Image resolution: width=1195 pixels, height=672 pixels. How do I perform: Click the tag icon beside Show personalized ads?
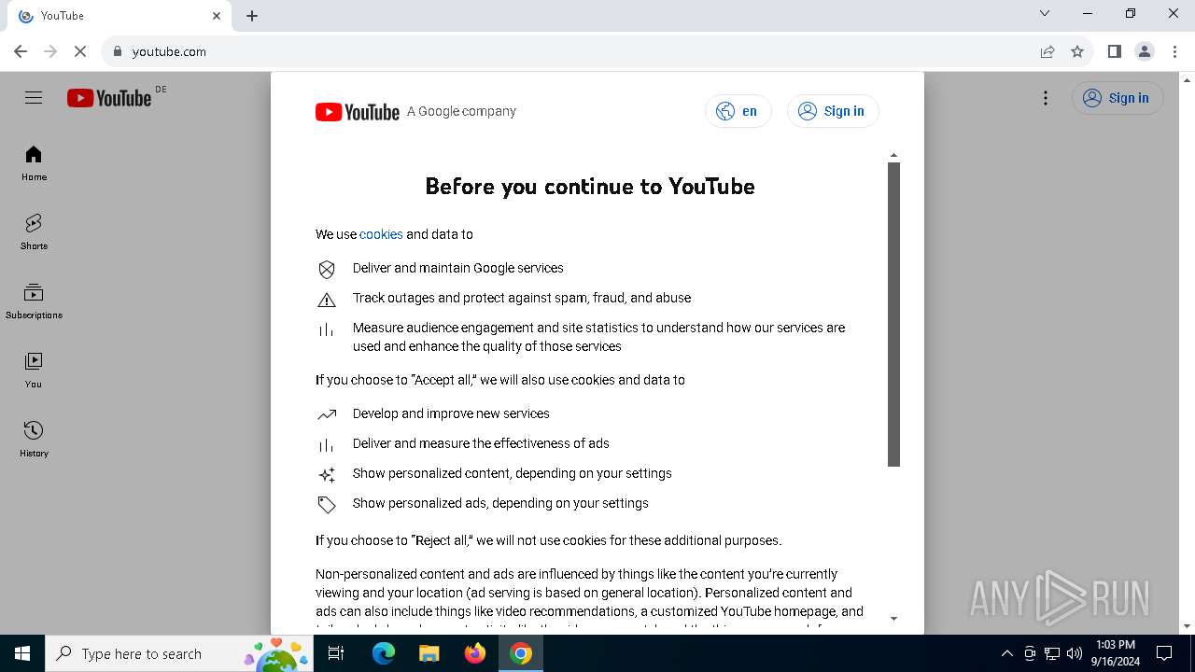[x=327, y=504]
